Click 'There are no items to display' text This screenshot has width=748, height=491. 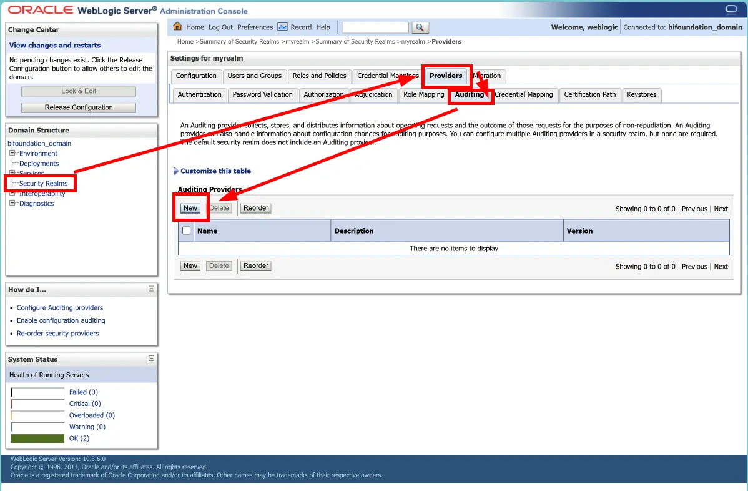(454, 248)
